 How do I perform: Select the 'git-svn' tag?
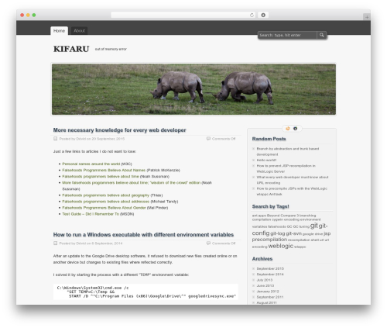coord(293,233)
